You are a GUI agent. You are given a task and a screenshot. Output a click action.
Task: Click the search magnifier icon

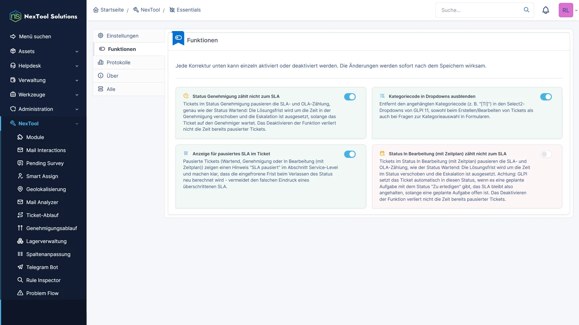(x=527, y=10)
